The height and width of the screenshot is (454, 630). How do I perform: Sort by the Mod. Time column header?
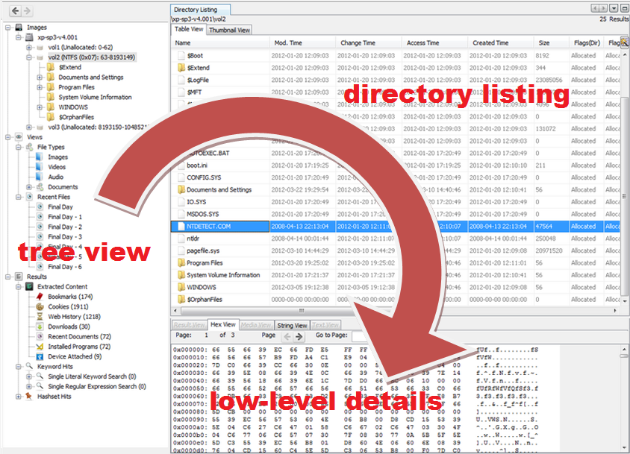(x=302, y=43)
